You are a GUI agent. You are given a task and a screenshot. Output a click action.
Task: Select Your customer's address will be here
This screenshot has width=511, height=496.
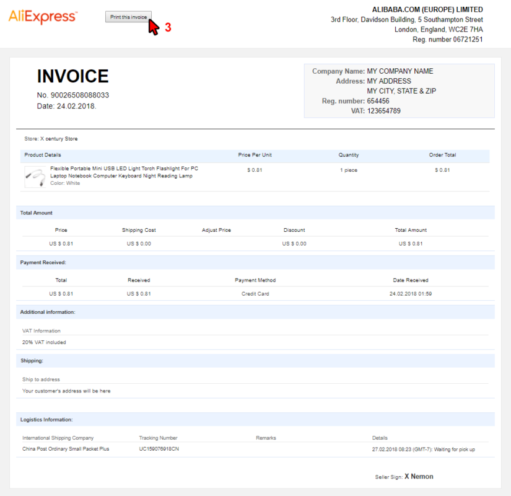point(66,391)
